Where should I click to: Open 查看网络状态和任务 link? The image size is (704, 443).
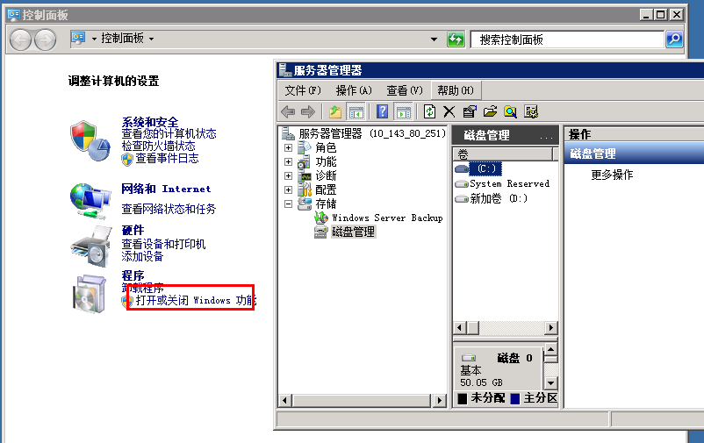click(x=169, y=209)
